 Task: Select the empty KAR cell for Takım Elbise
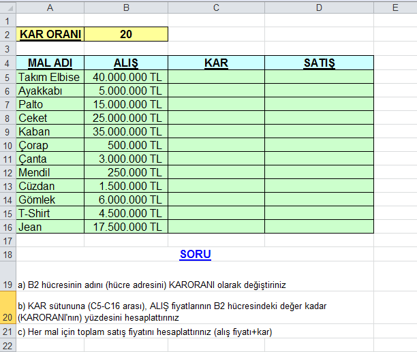(x=215, y=77)
